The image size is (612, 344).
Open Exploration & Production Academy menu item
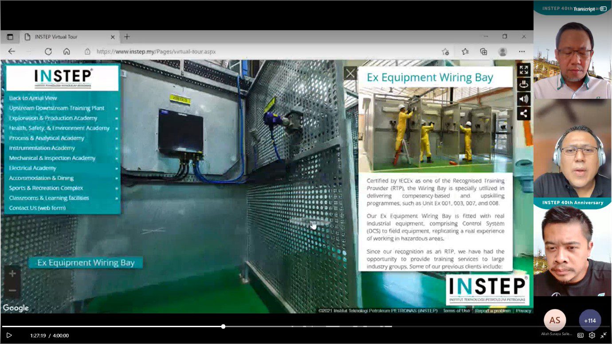[x=53, y=118]
